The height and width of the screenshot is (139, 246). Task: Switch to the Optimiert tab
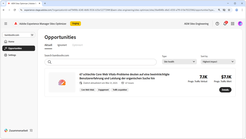coord(77,45)
